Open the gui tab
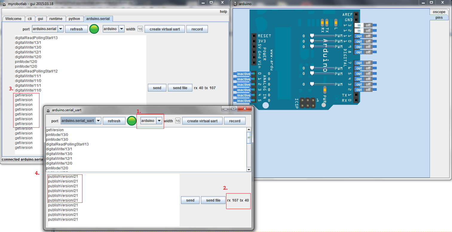Screen dimensions: 452x232 [40, 19]
